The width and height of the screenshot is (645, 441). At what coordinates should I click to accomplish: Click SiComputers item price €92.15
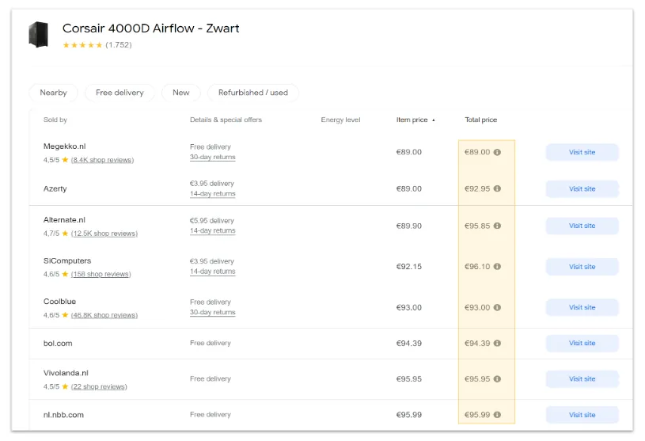pyautogui.click(x=409, y=267)
